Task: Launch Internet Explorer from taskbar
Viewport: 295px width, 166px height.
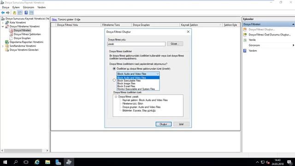Action: click(x=37, y=162)
